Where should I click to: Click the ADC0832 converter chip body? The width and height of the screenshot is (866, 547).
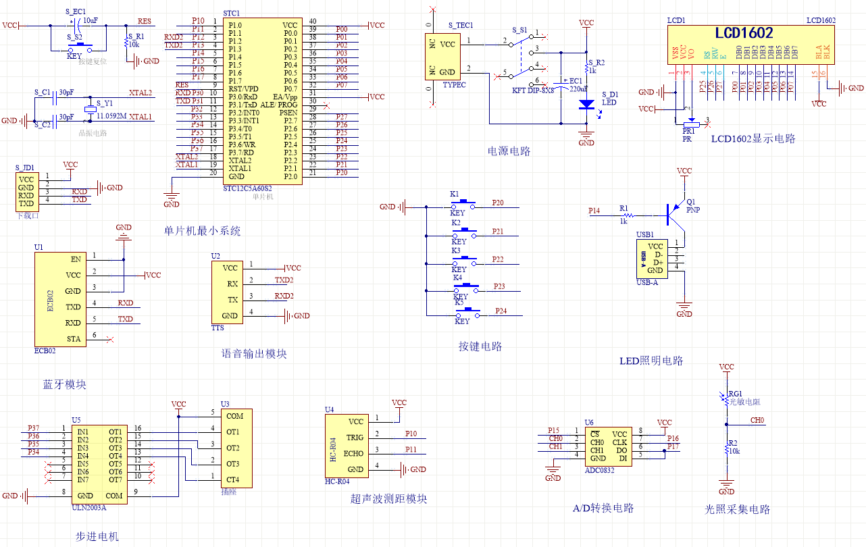[x=609, y=446]
